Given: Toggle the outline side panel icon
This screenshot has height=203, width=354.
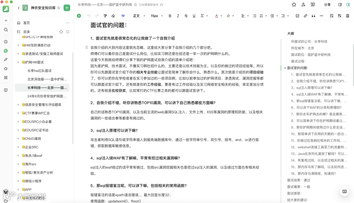Looking at the screenshot, I should pos(348,5).
